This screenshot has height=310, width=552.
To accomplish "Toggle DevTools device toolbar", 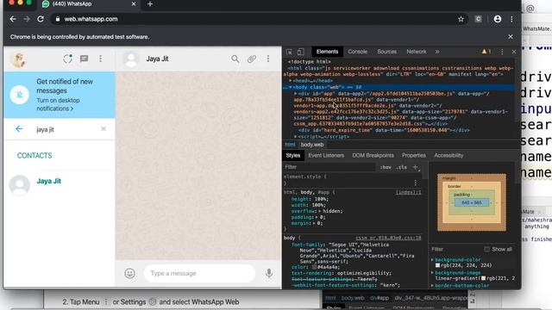I will (300, 52).
